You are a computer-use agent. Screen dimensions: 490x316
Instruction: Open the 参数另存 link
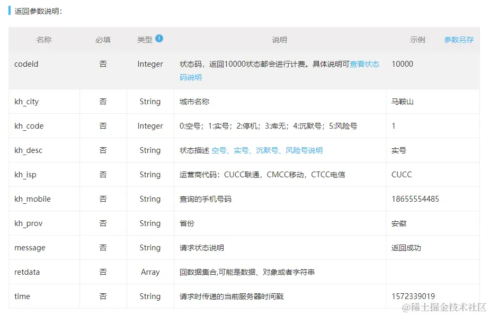click(x=459, y=40)
